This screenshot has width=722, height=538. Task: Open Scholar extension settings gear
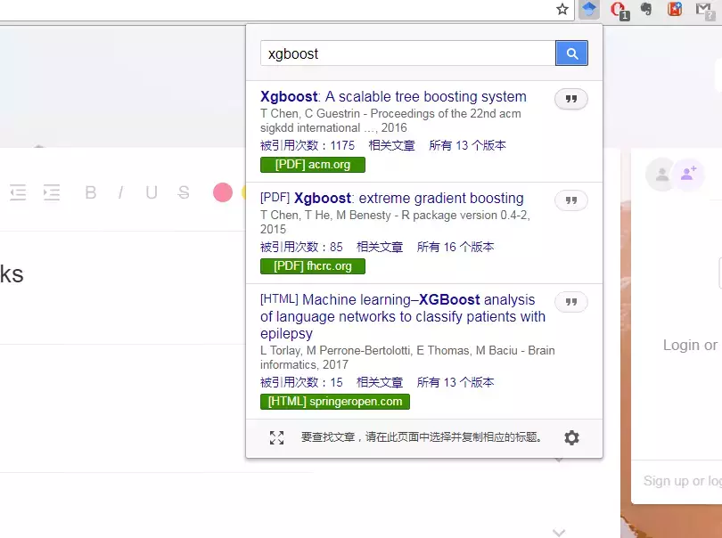(571, 437)
